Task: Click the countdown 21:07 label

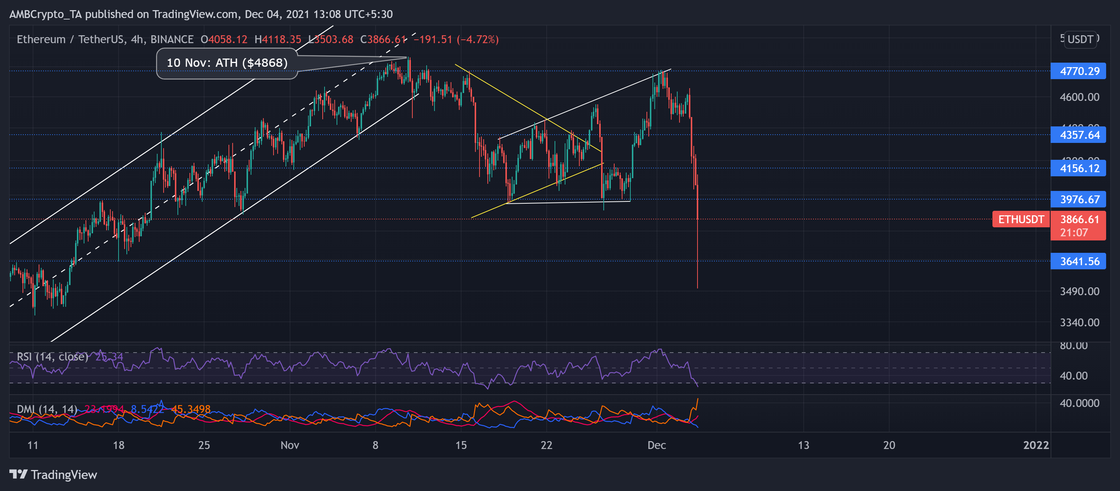Action: (1073, 233)
